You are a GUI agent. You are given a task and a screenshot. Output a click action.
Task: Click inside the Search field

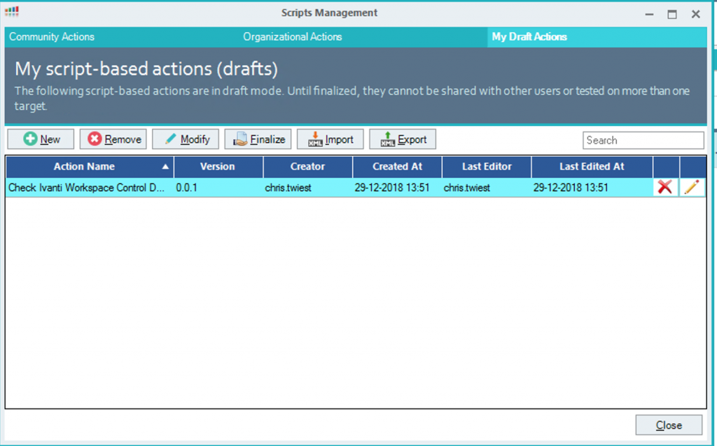[643, 140]
